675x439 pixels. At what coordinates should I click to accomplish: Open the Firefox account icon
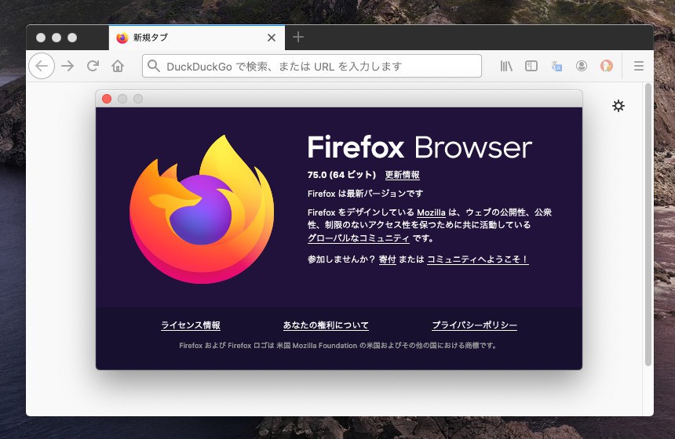(582, 66)
